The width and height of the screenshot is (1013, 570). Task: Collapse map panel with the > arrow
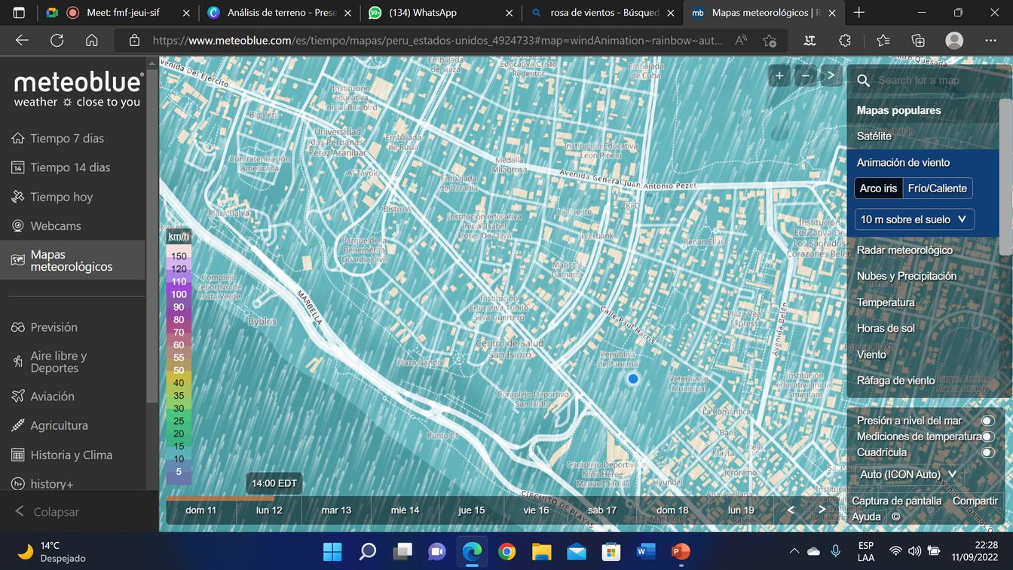pos(831,75)
